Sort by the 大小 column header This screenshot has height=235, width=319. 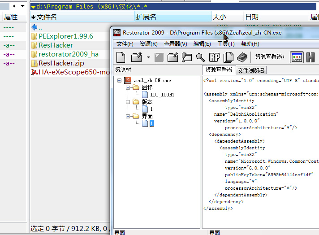[227, 17]
